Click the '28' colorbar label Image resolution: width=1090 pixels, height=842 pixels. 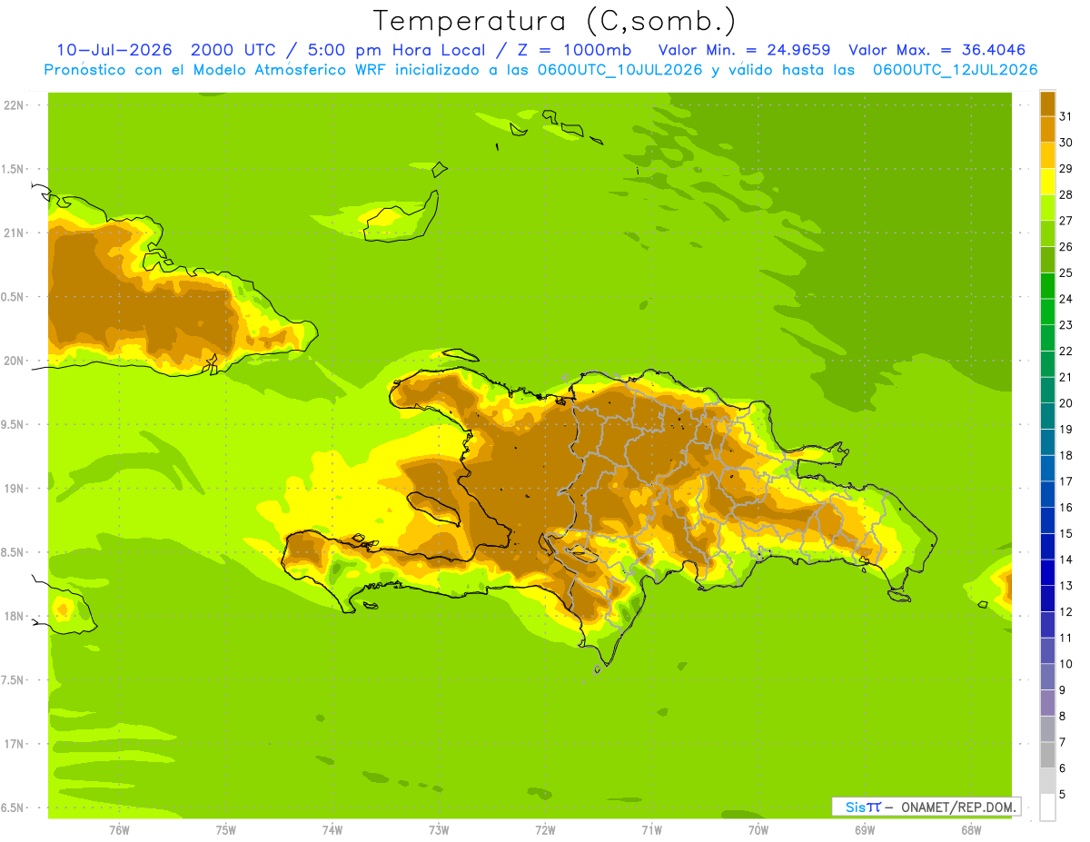[x=1066, y=194]
